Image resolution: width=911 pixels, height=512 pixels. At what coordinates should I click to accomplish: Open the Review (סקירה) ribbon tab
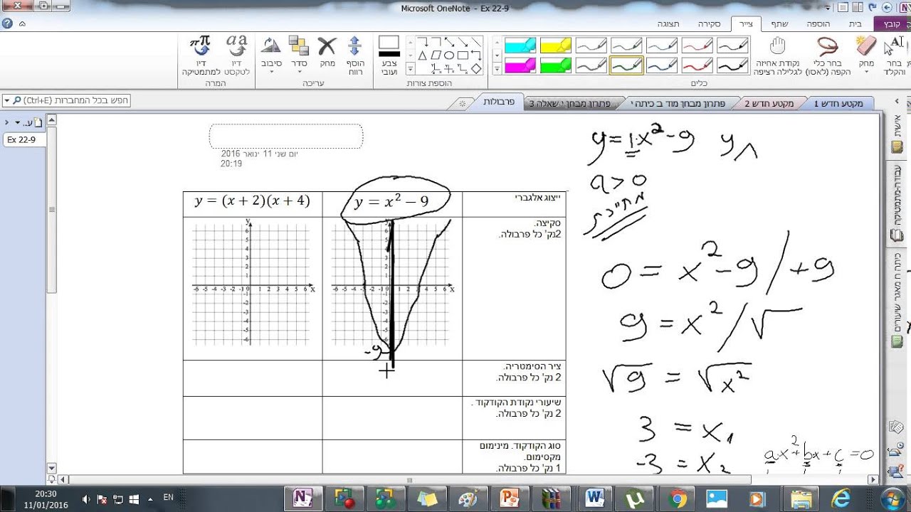point(709,23)
